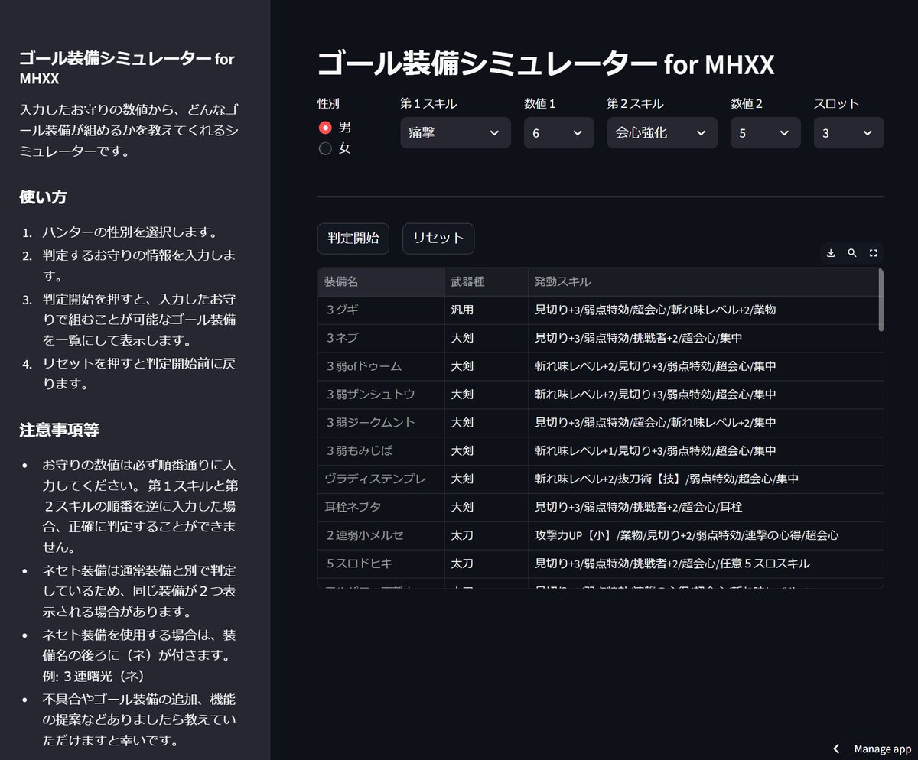Click 太刀 weapon type in ２連弱小メルセ row
Image resolution: width=918 pixels, height=760 pixels.
pos(487,535)
